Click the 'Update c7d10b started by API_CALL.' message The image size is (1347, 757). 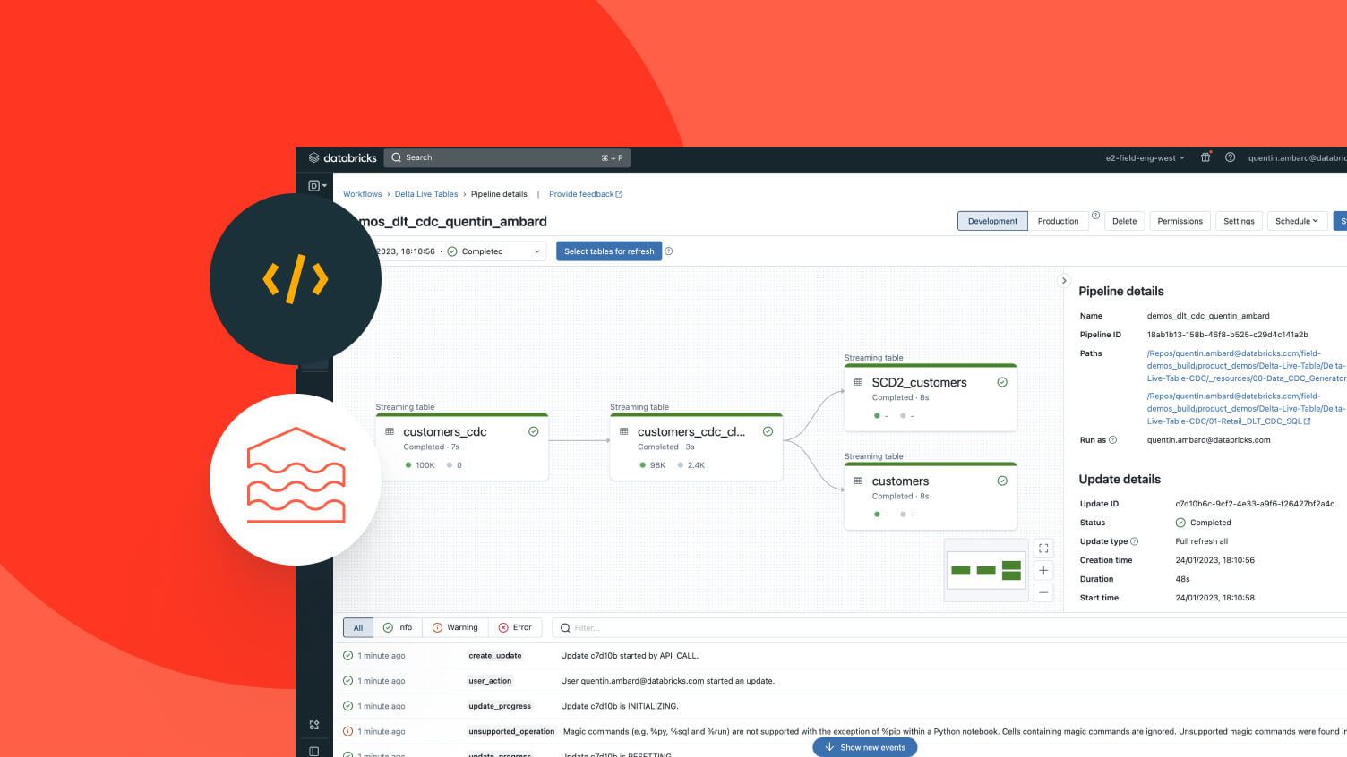630,656
